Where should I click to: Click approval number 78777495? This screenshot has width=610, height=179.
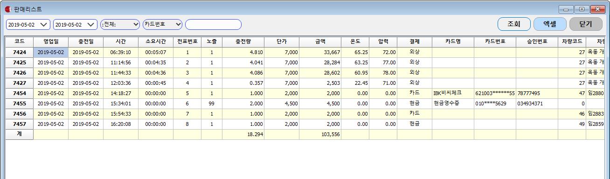(x=537, y=93)
